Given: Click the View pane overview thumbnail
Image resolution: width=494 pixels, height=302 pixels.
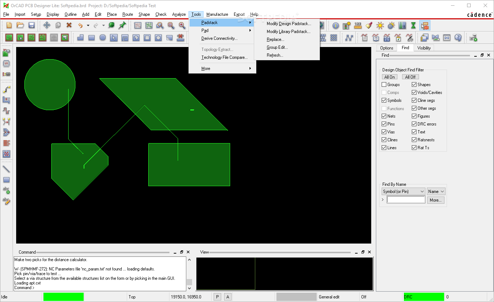Looking at the screenshot, I should (285, 274).
